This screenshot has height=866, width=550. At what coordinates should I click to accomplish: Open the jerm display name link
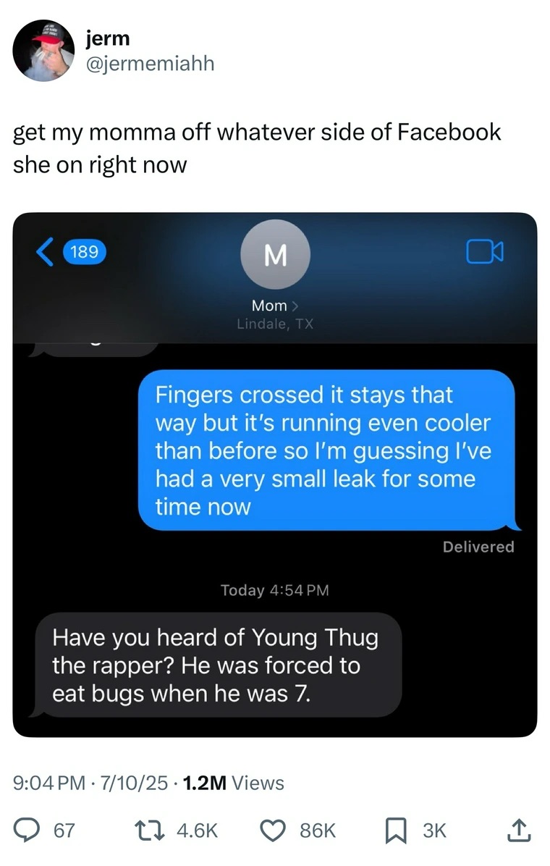click(108, 38)
